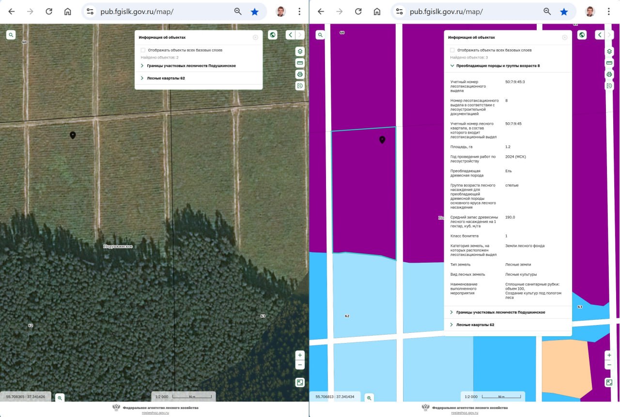620x417 pixels.
Task: Click the black location marker on the right map
Action: coord(382,140)
